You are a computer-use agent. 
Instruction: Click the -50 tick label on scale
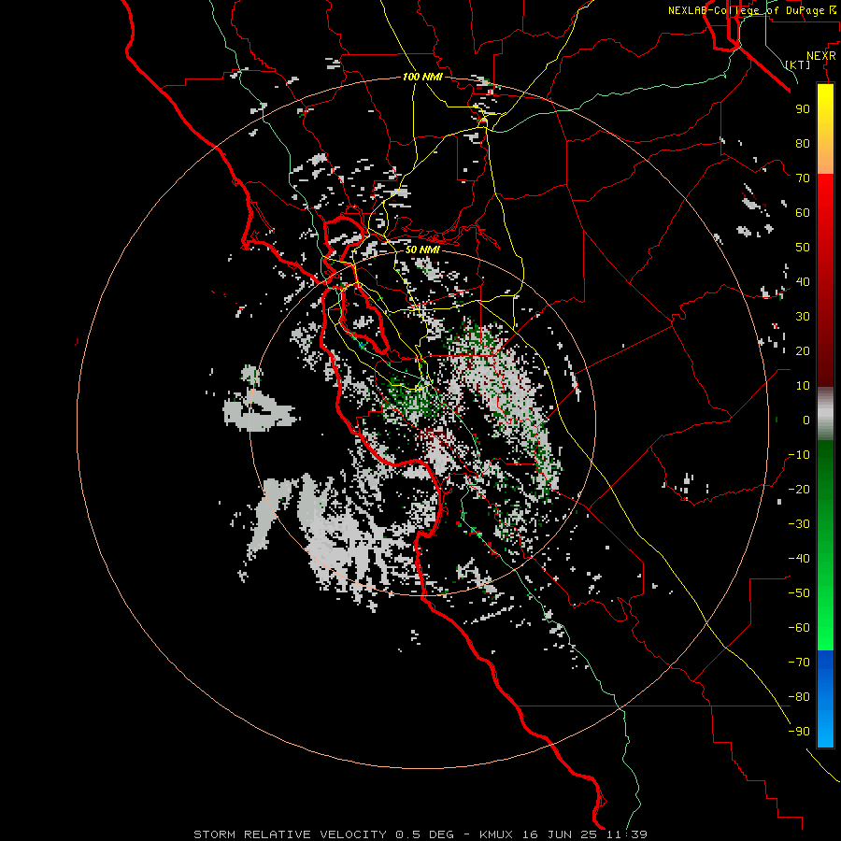(x=799, y=593)
